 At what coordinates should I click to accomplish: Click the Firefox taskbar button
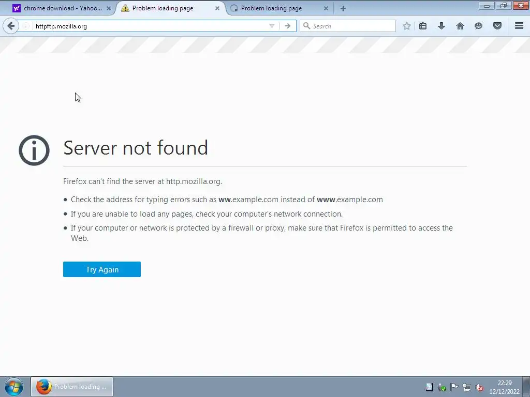coord(72,387)
